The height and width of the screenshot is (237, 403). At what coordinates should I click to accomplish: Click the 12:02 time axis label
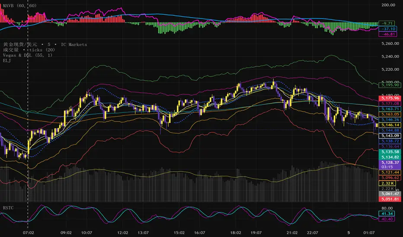point(123,233)
